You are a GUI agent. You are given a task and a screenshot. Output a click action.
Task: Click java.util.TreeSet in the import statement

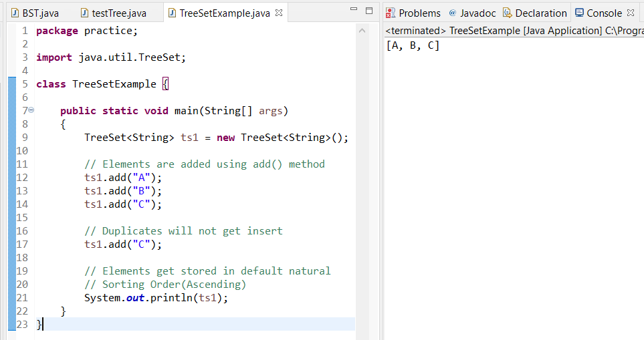click(130, 57)
